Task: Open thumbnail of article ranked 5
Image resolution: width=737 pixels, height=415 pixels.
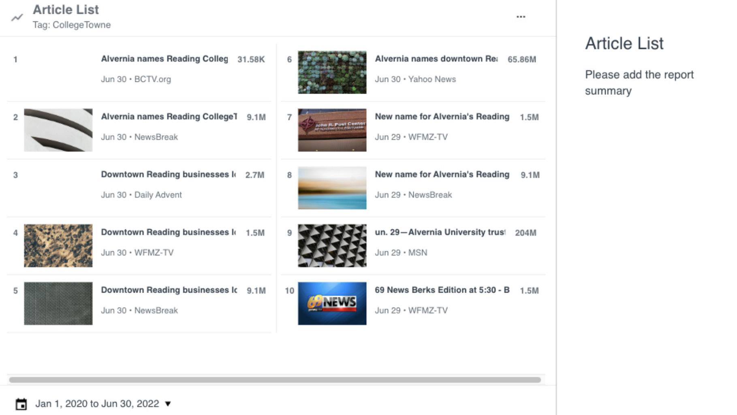Action: coord(58,304)
